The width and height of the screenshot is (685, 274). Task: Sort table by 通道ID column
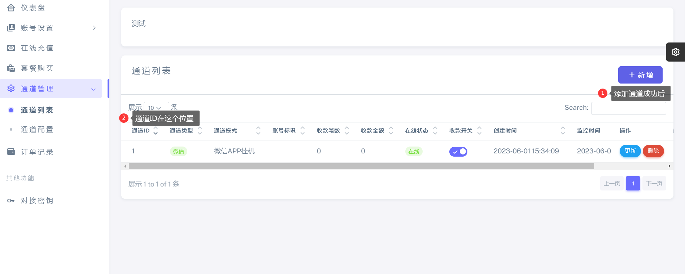(x=155, y=130)
